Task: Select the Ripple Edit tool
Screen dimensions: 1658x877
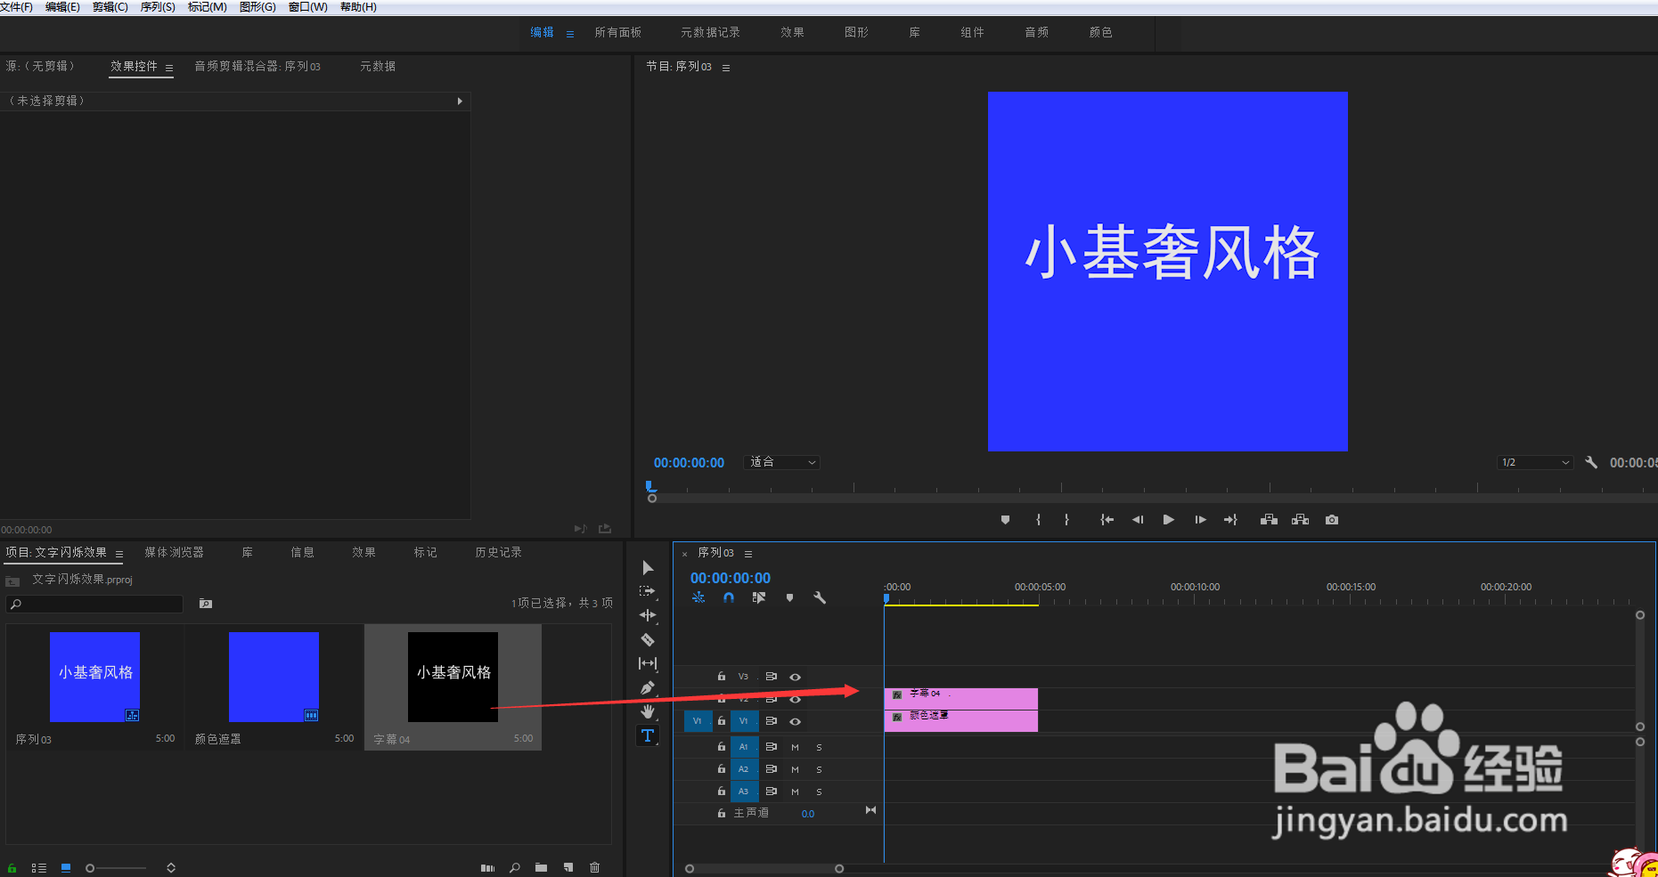Action: click(648, 615)
